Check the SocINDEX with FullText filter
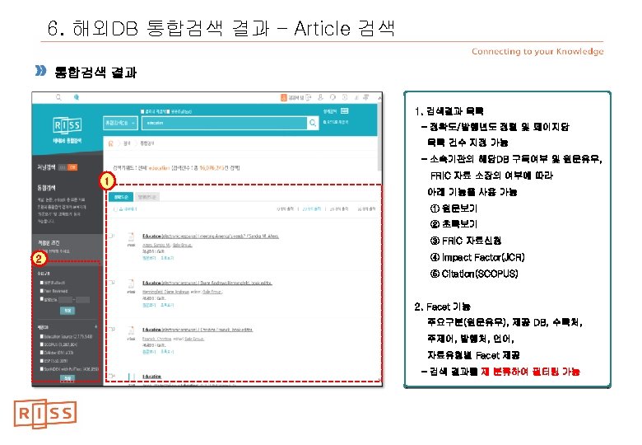 (x=42, y=369)
